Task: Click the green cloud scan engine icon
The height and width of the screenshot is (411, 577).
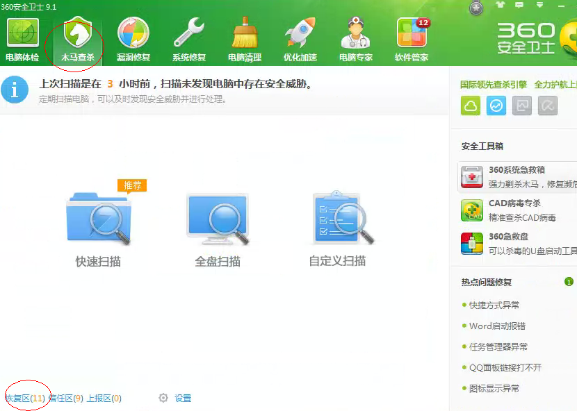Action: (x=471, y=106)
